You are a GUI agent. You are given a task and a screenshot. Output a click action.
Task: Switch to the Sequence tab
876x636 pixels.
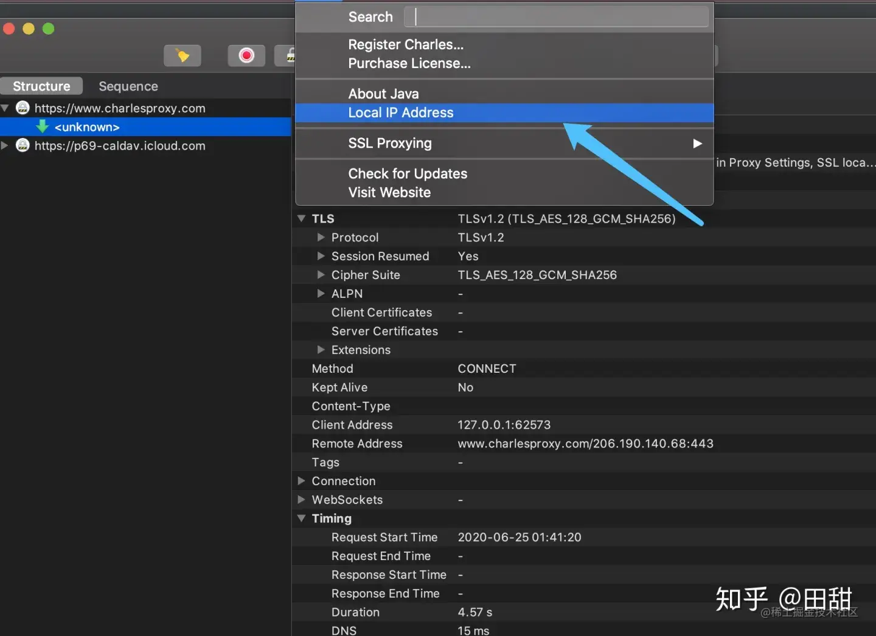coord(128,86)
